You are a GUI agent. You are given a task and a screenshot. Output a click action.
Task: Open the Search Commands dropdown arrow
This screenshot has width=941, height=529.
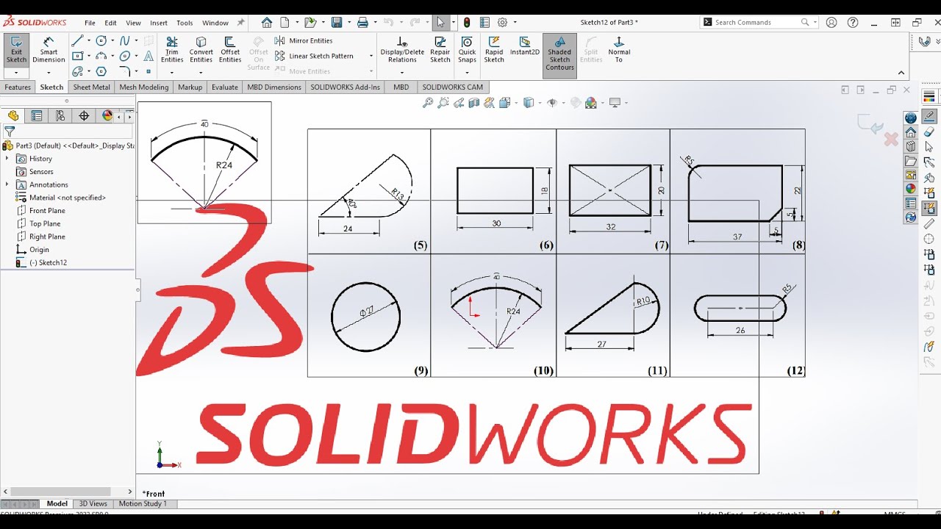tap(815, 22)
